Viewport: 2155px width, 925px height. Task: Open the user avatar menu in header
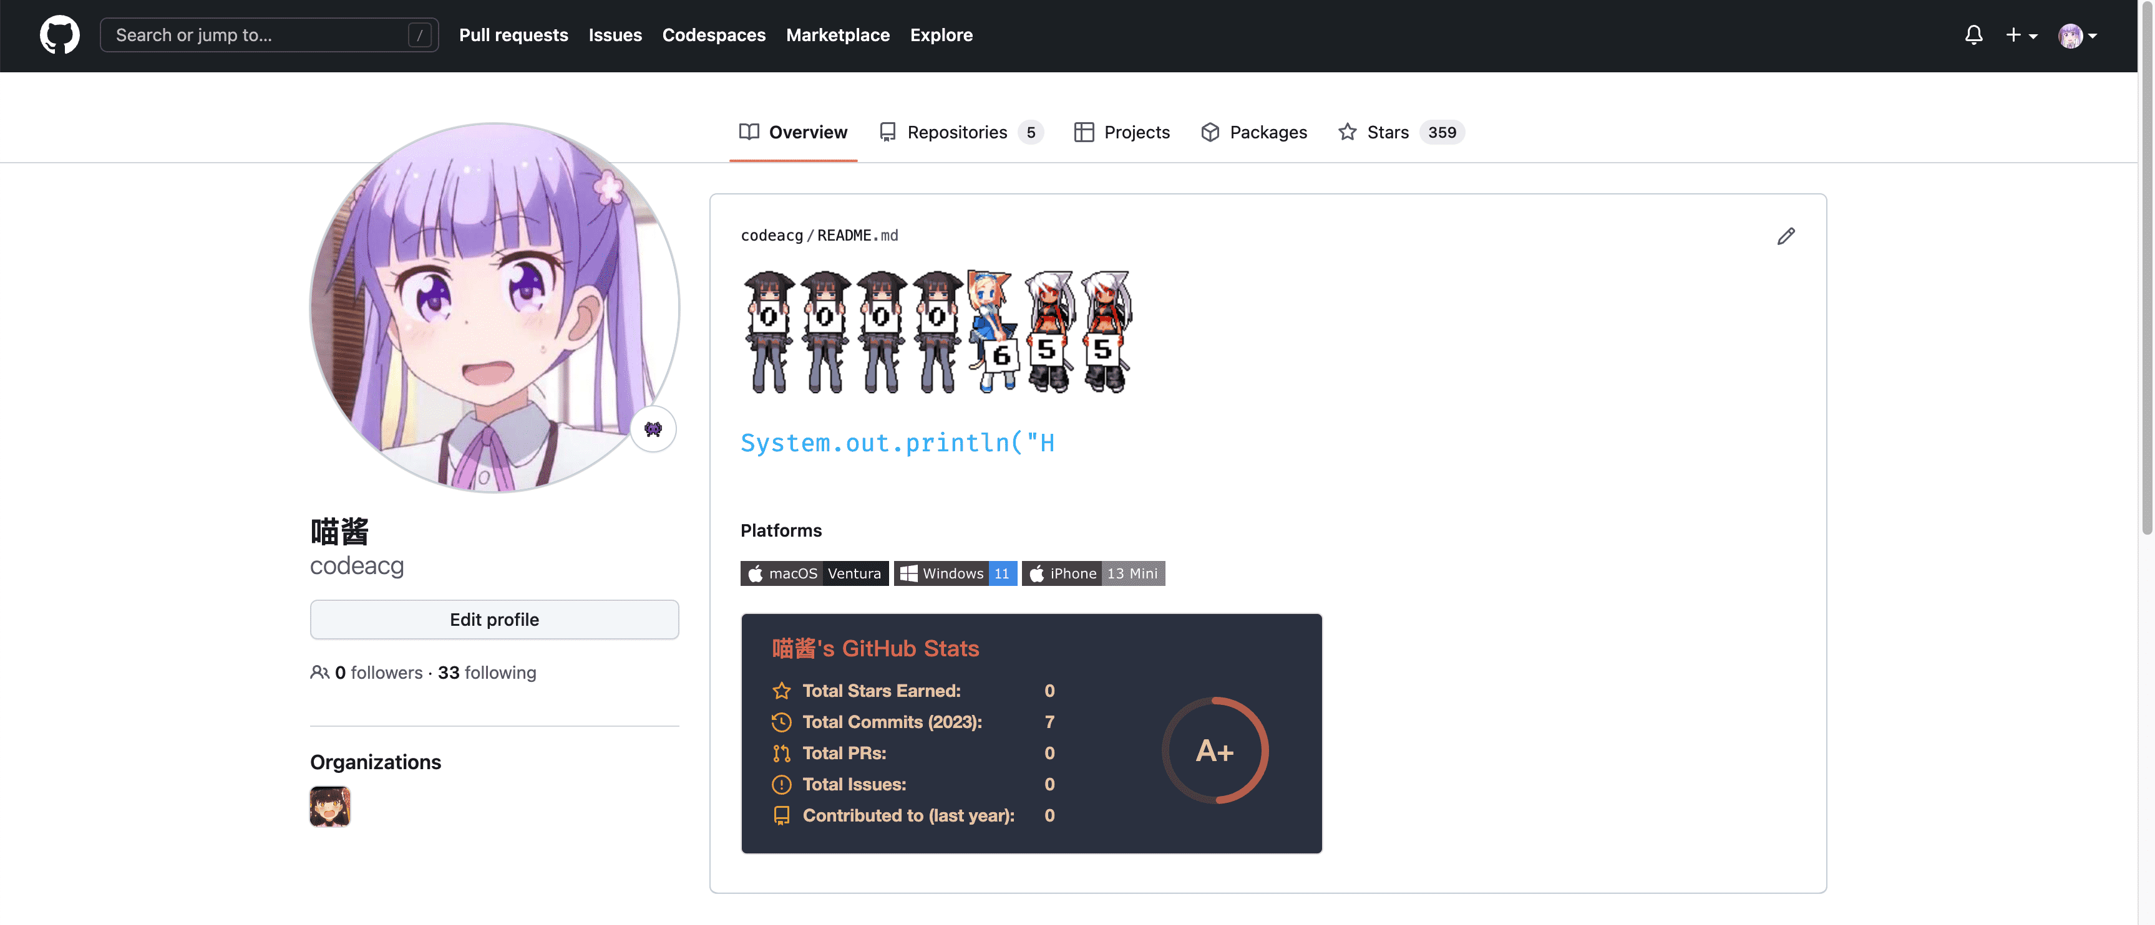(x=2077, y=36)
